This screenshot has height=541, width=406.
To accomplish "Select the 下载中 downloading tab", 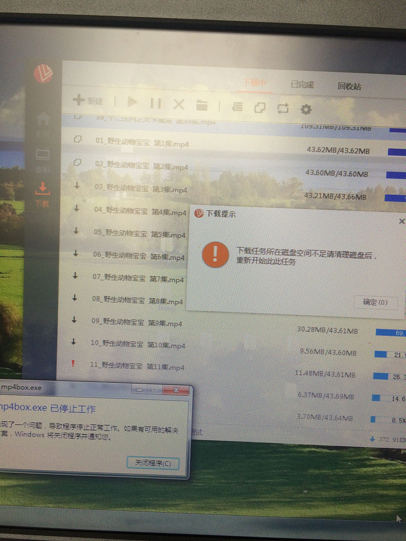I will point(255,82).
